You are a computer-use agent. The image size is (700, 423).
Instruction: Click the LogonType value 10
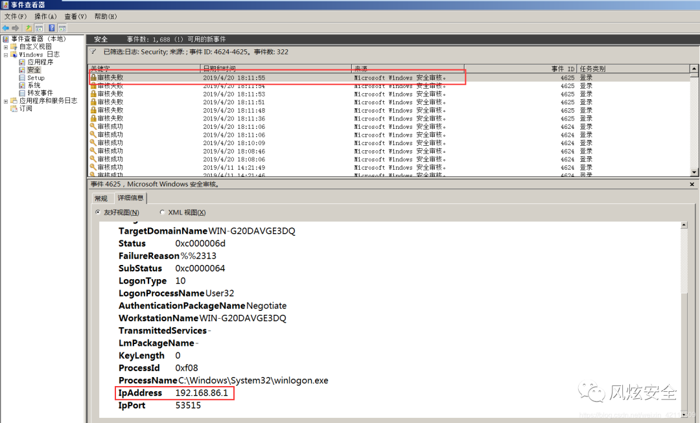180,280
